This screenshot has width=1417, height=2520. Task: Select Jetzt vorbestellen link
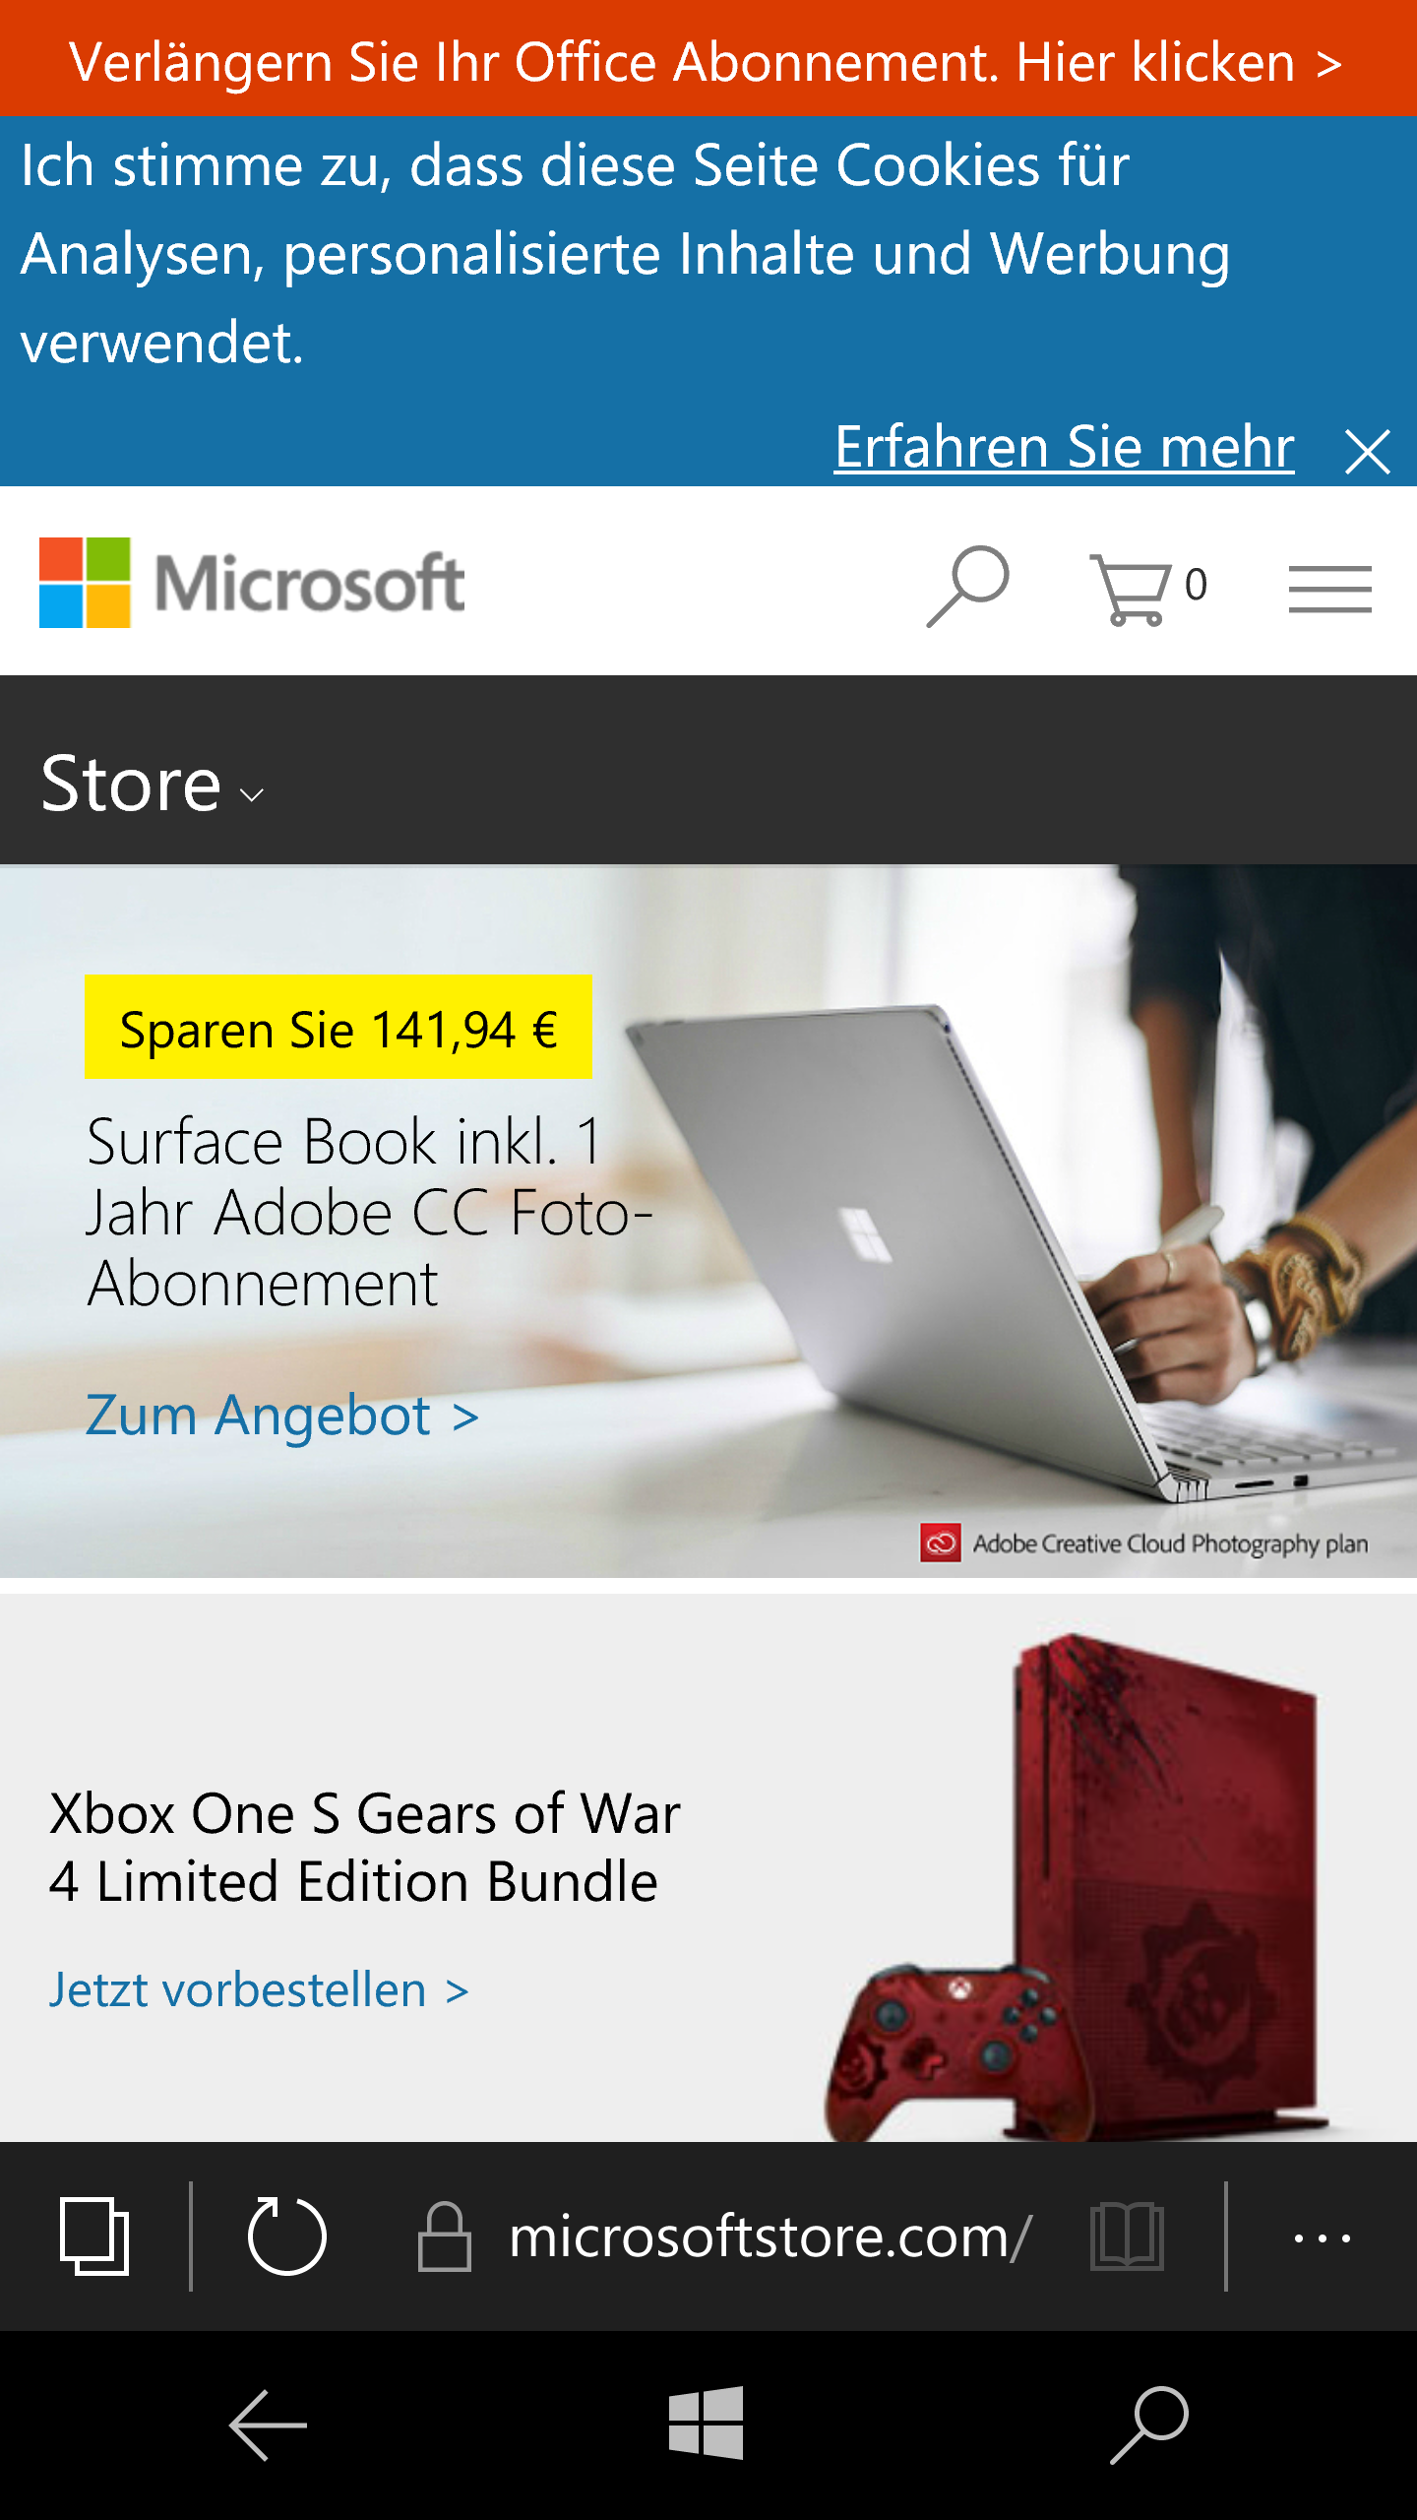(x=260, y=1989)
